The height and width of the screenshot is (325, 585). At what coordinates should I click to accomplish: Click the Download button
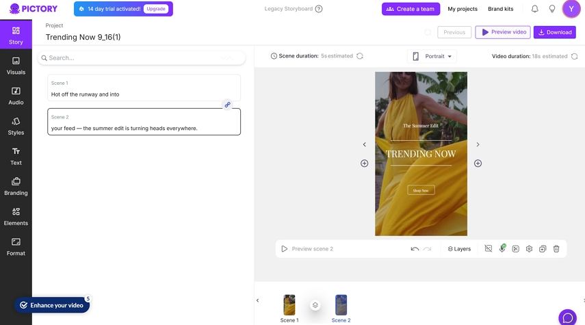pos(554,32)
